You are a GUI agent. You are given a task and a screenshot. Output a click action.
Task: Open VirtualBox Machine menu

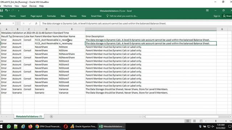point(8,6)
